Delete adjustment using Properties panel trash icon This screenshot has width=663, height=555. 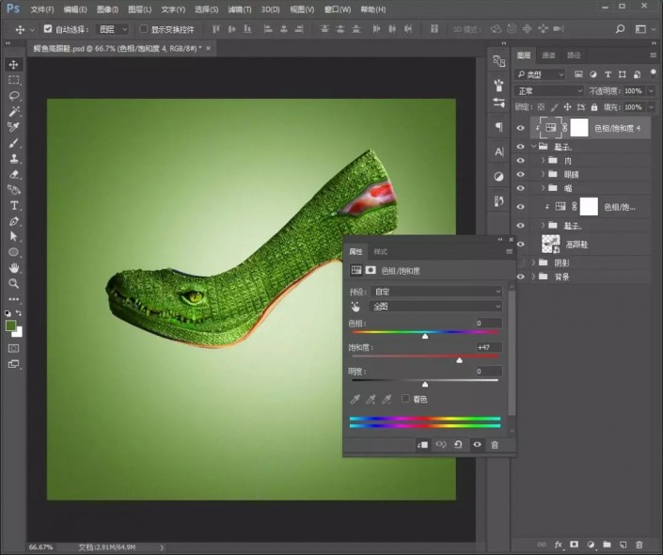(x=495, y=445)
